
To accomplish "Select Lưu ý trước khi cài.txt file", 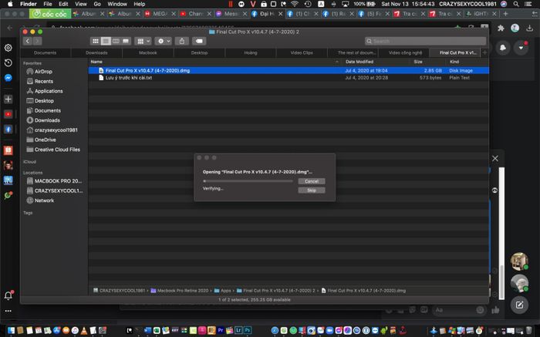I will coord(289,78).
